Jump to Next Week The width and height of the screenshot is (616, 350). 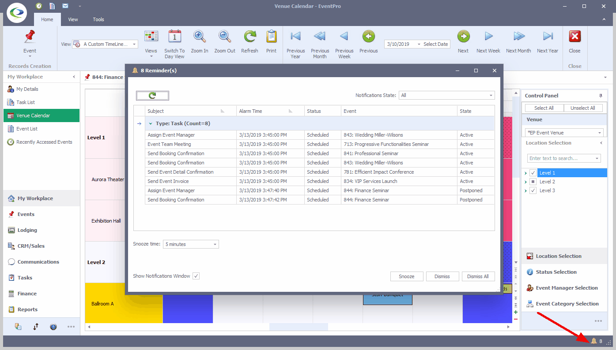click(488, 36)
